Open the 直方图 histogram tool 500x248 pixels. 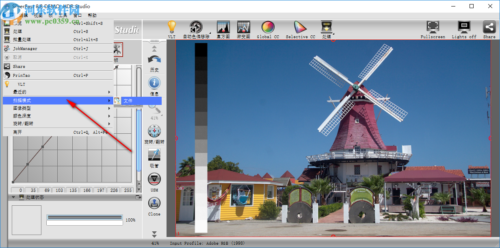(223, 26)
